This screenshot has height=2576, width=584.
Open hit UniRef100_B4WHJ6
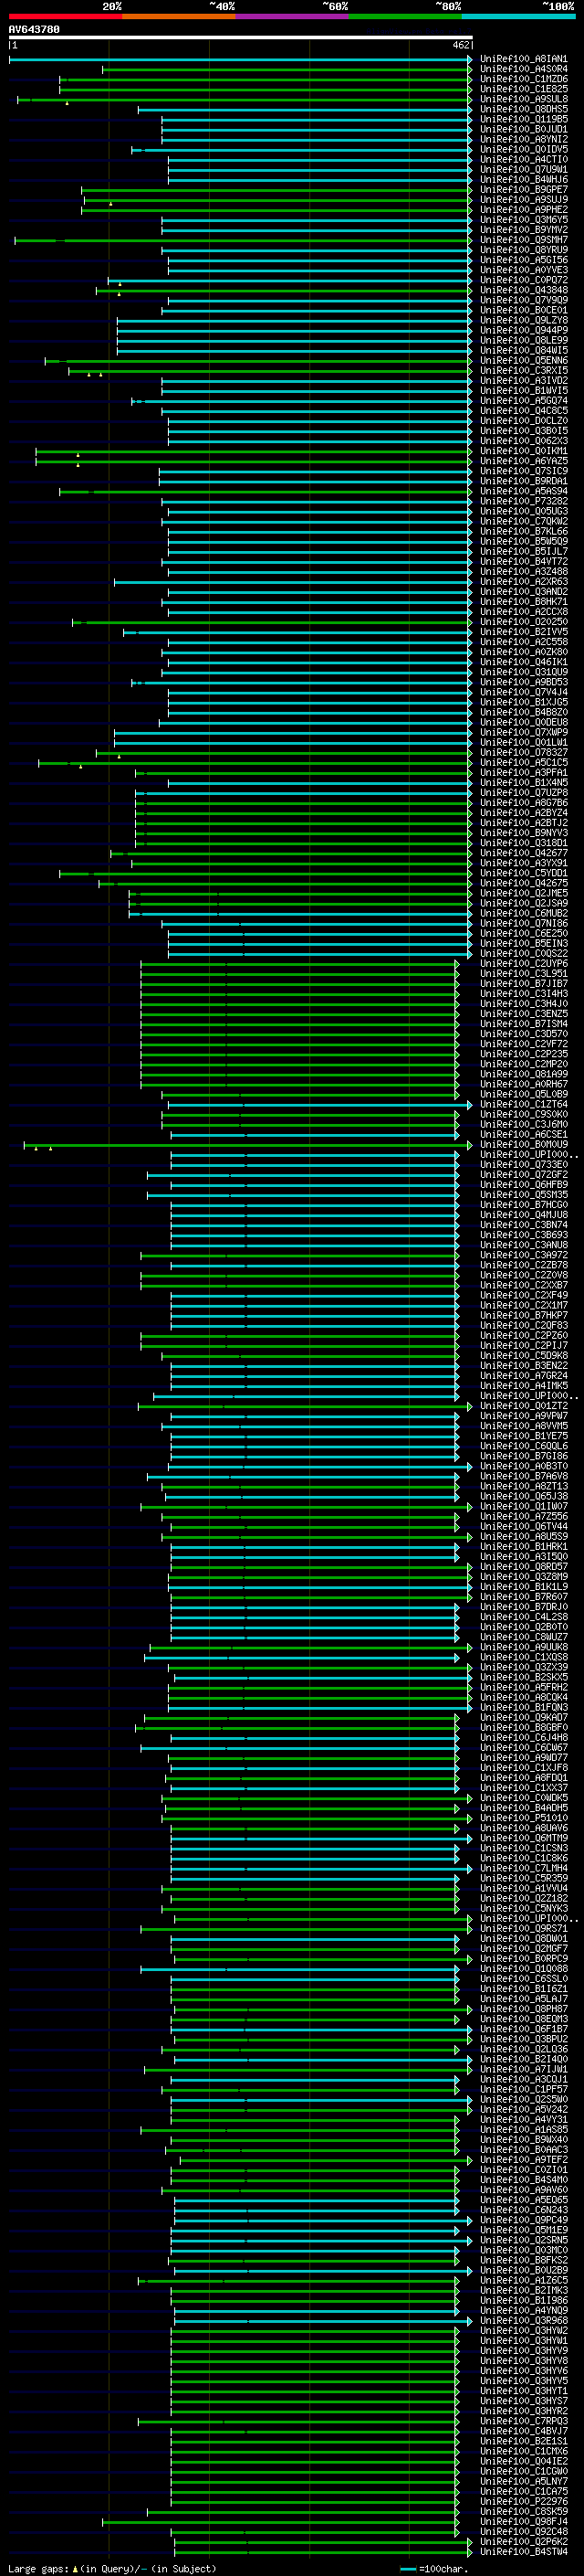tap(524, 180)
